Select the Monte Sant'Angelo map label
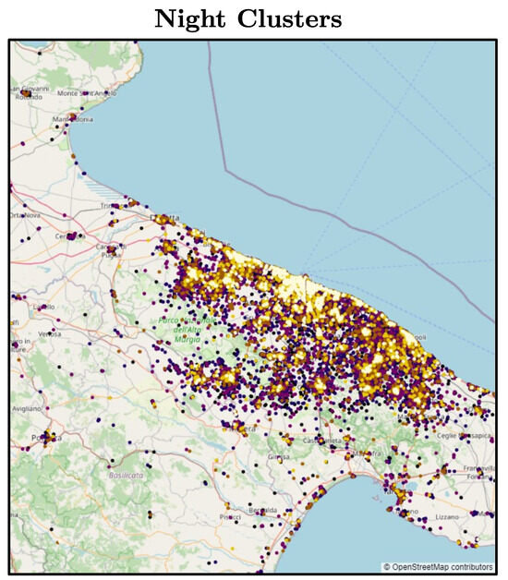Image resolution: width=508 pixels, height=580 pixels. click(x=87, y=93)
